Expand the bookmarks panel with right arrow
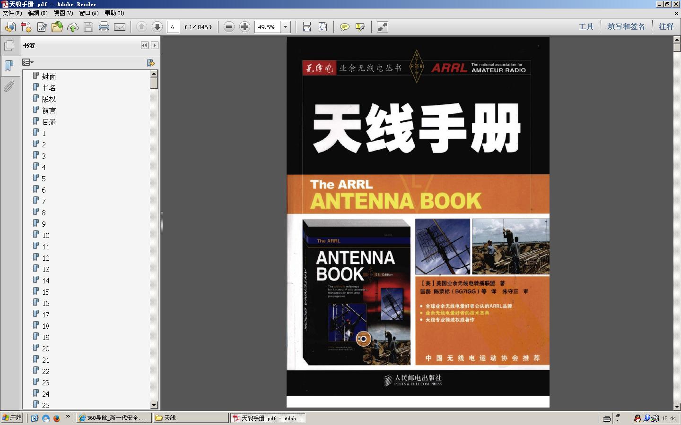681x425 pixels. pos(155,45)
